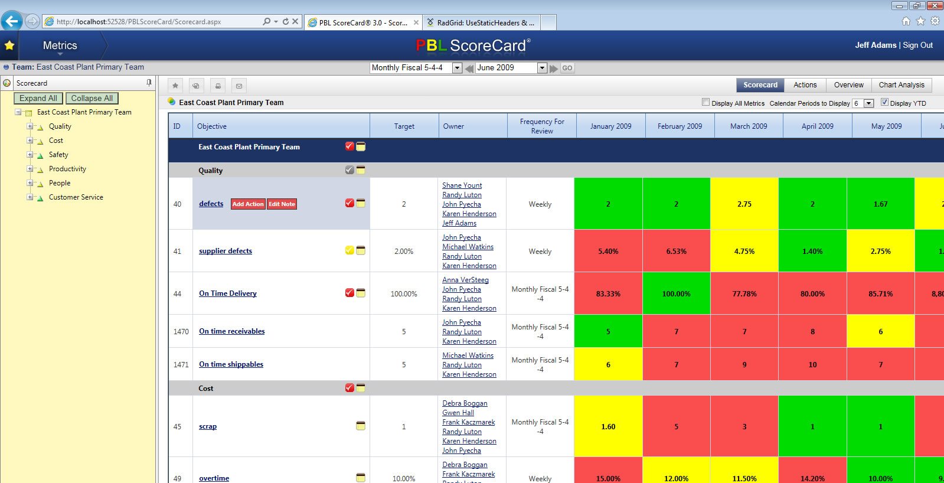Viewport: 944px width, 483px height.
Task: Switch to the Chart Analysis tab
Action: click(901, 85)
